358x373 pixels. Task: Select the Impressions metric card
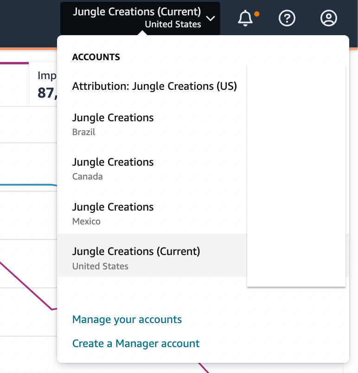pos(43,84)
